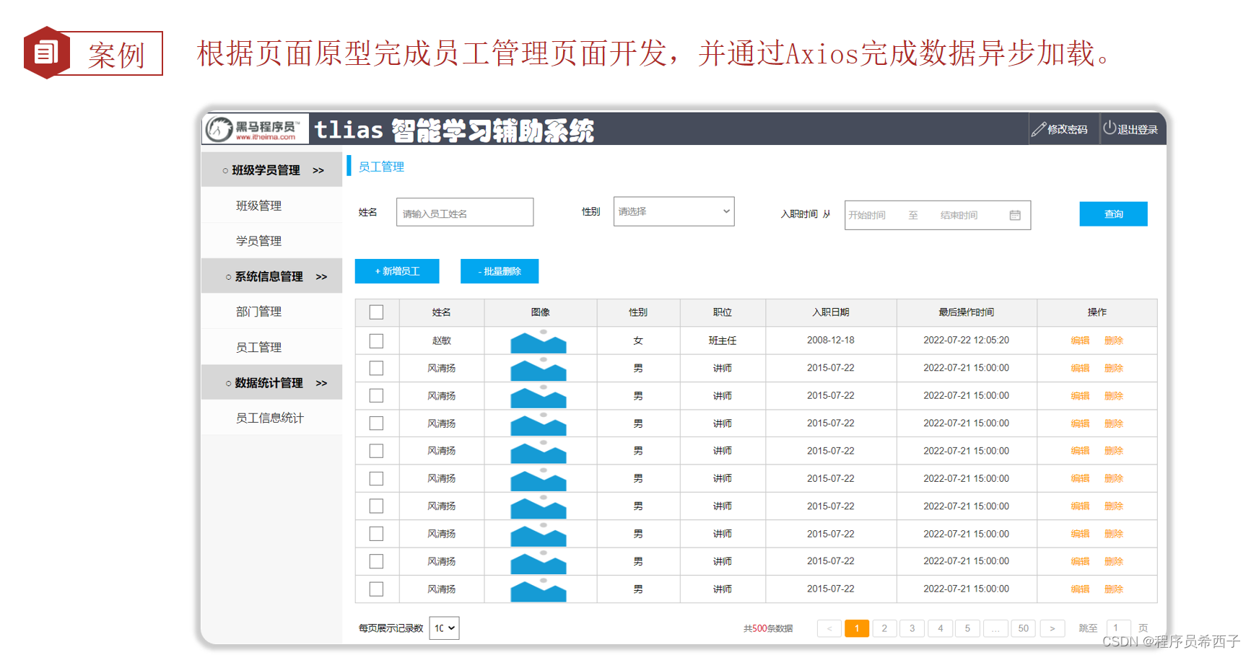Open the calendar icon in date range

(1015, 215)
